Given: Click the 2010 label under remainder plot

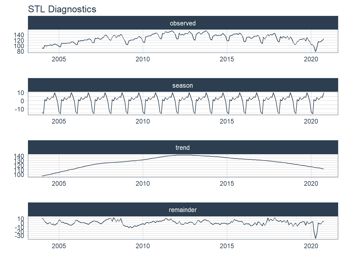Looking at the screenshot, I should [143, 246].
